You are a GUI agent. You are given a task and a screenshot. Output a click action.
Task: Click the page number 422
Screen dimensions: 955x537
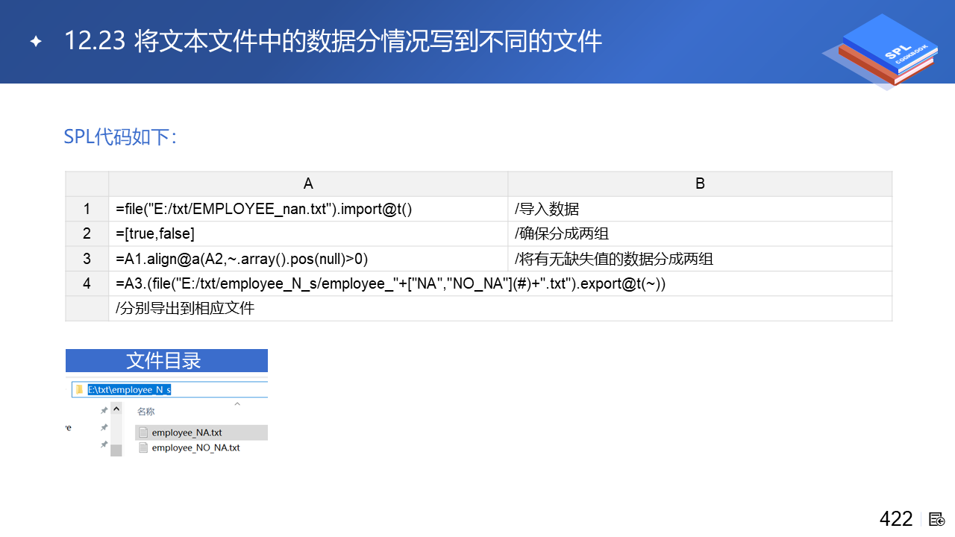click(896, 519)
